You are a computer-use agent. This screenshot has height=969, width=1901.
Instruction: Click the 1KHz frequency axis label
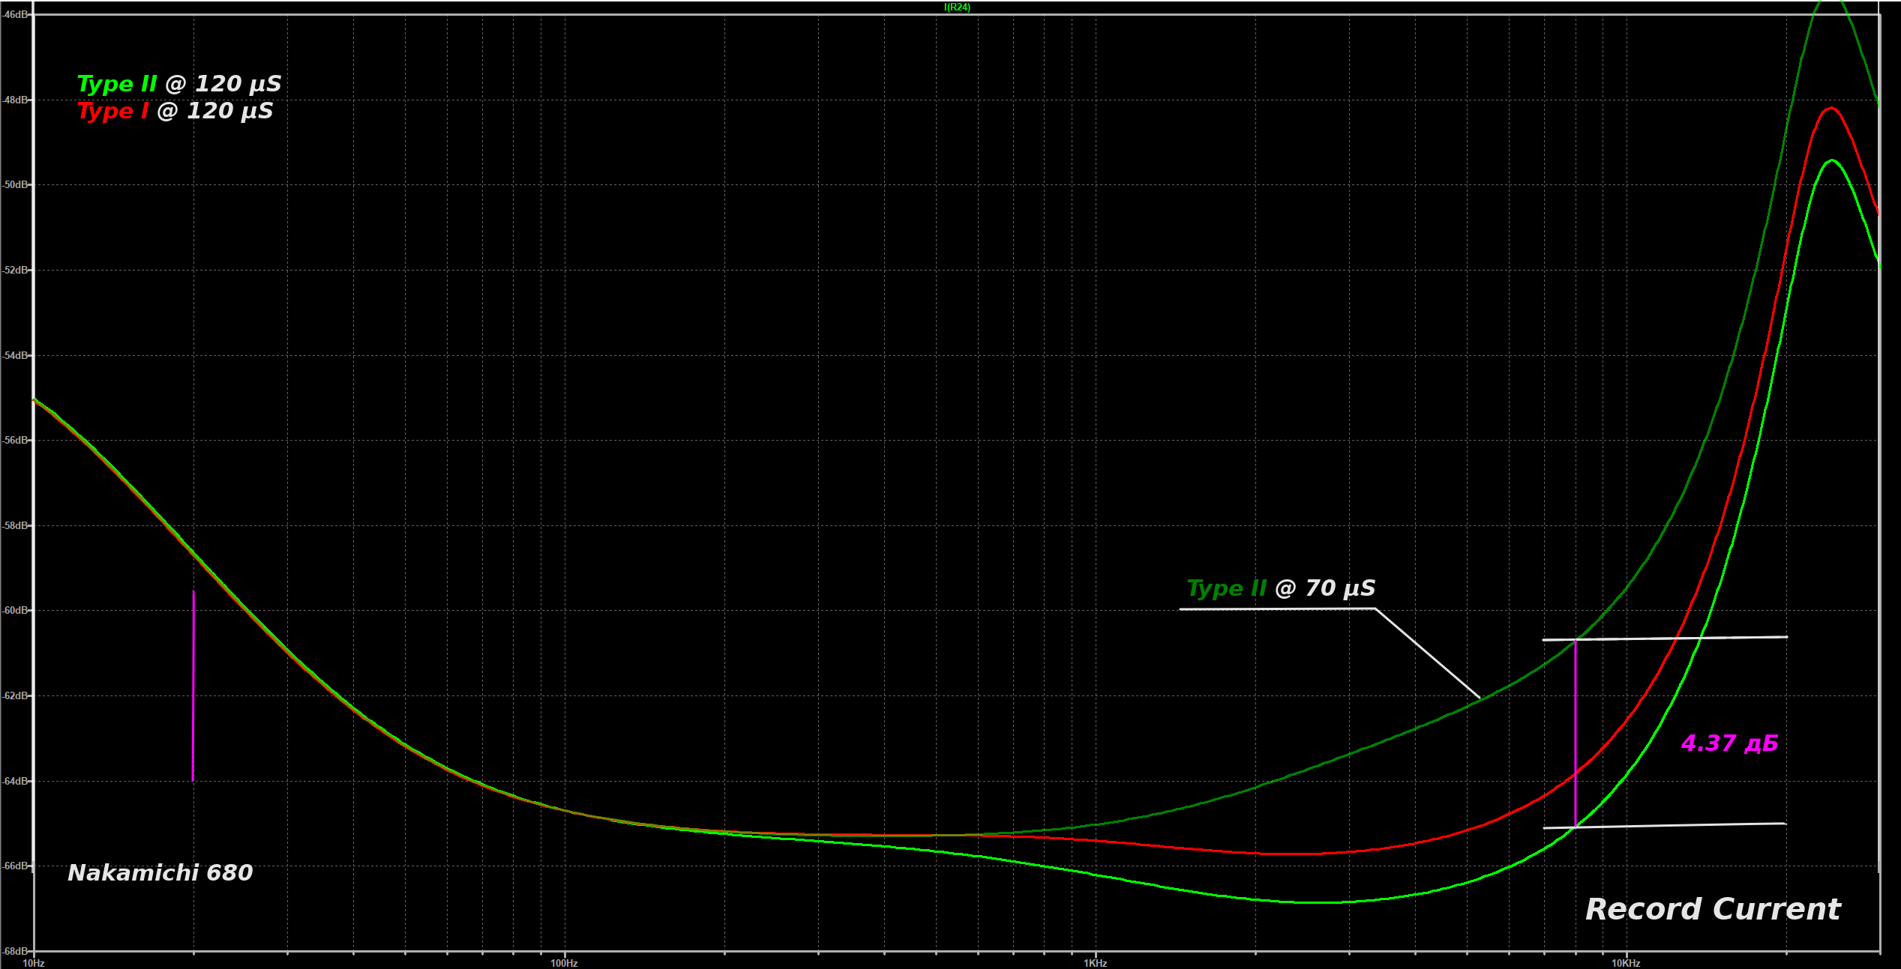coord(1095,963)
